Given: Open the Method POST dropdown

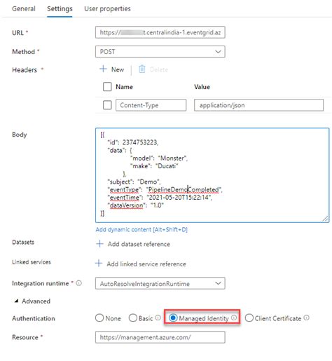Looking at the screenshot, I should tap(160, 51).
